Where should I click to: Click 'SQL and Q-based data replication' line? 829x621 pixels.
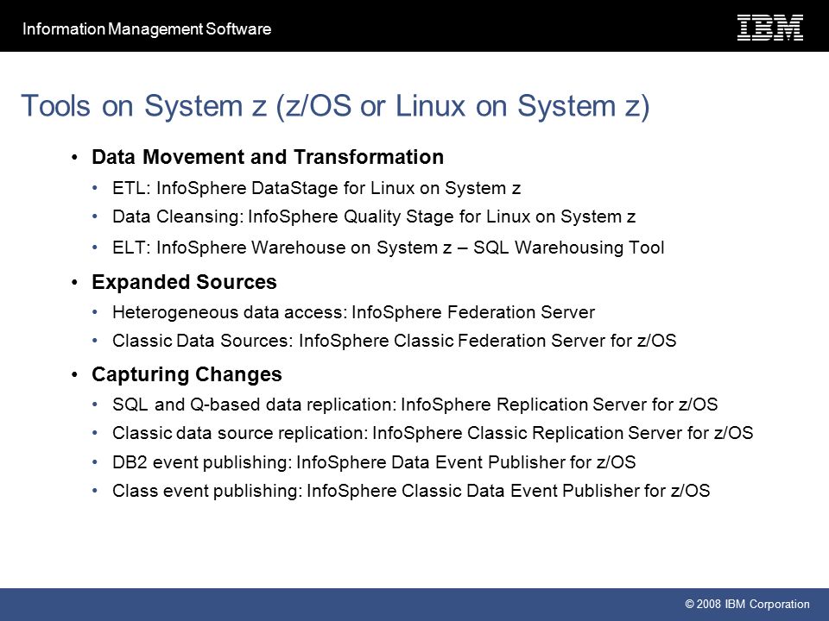point(415,405)
